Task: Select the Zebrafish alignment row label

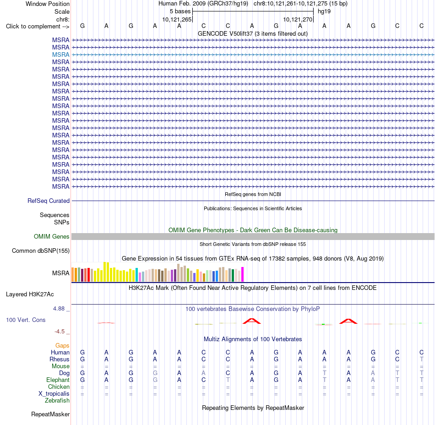Action: [57, 400]
